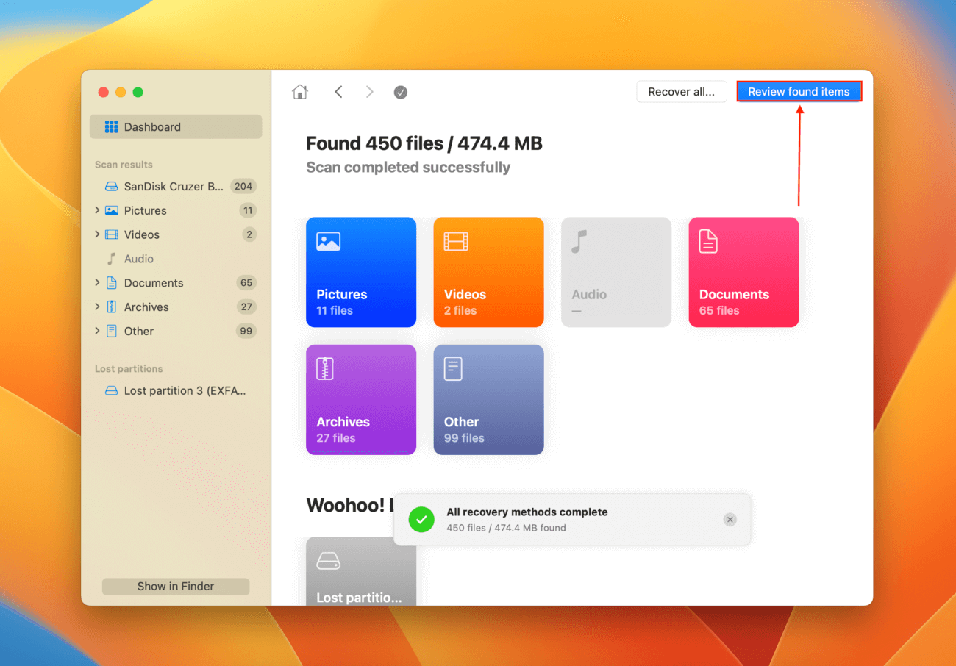Click 'All recovery methods complete' text
This screenshot has height=666, width=956.
tap(527, 512)
